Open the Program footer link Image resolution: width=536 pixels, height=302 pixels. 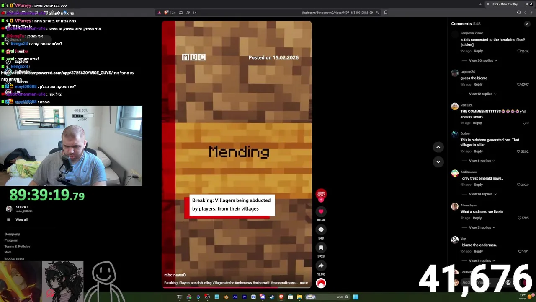click(x=11, y=240)
